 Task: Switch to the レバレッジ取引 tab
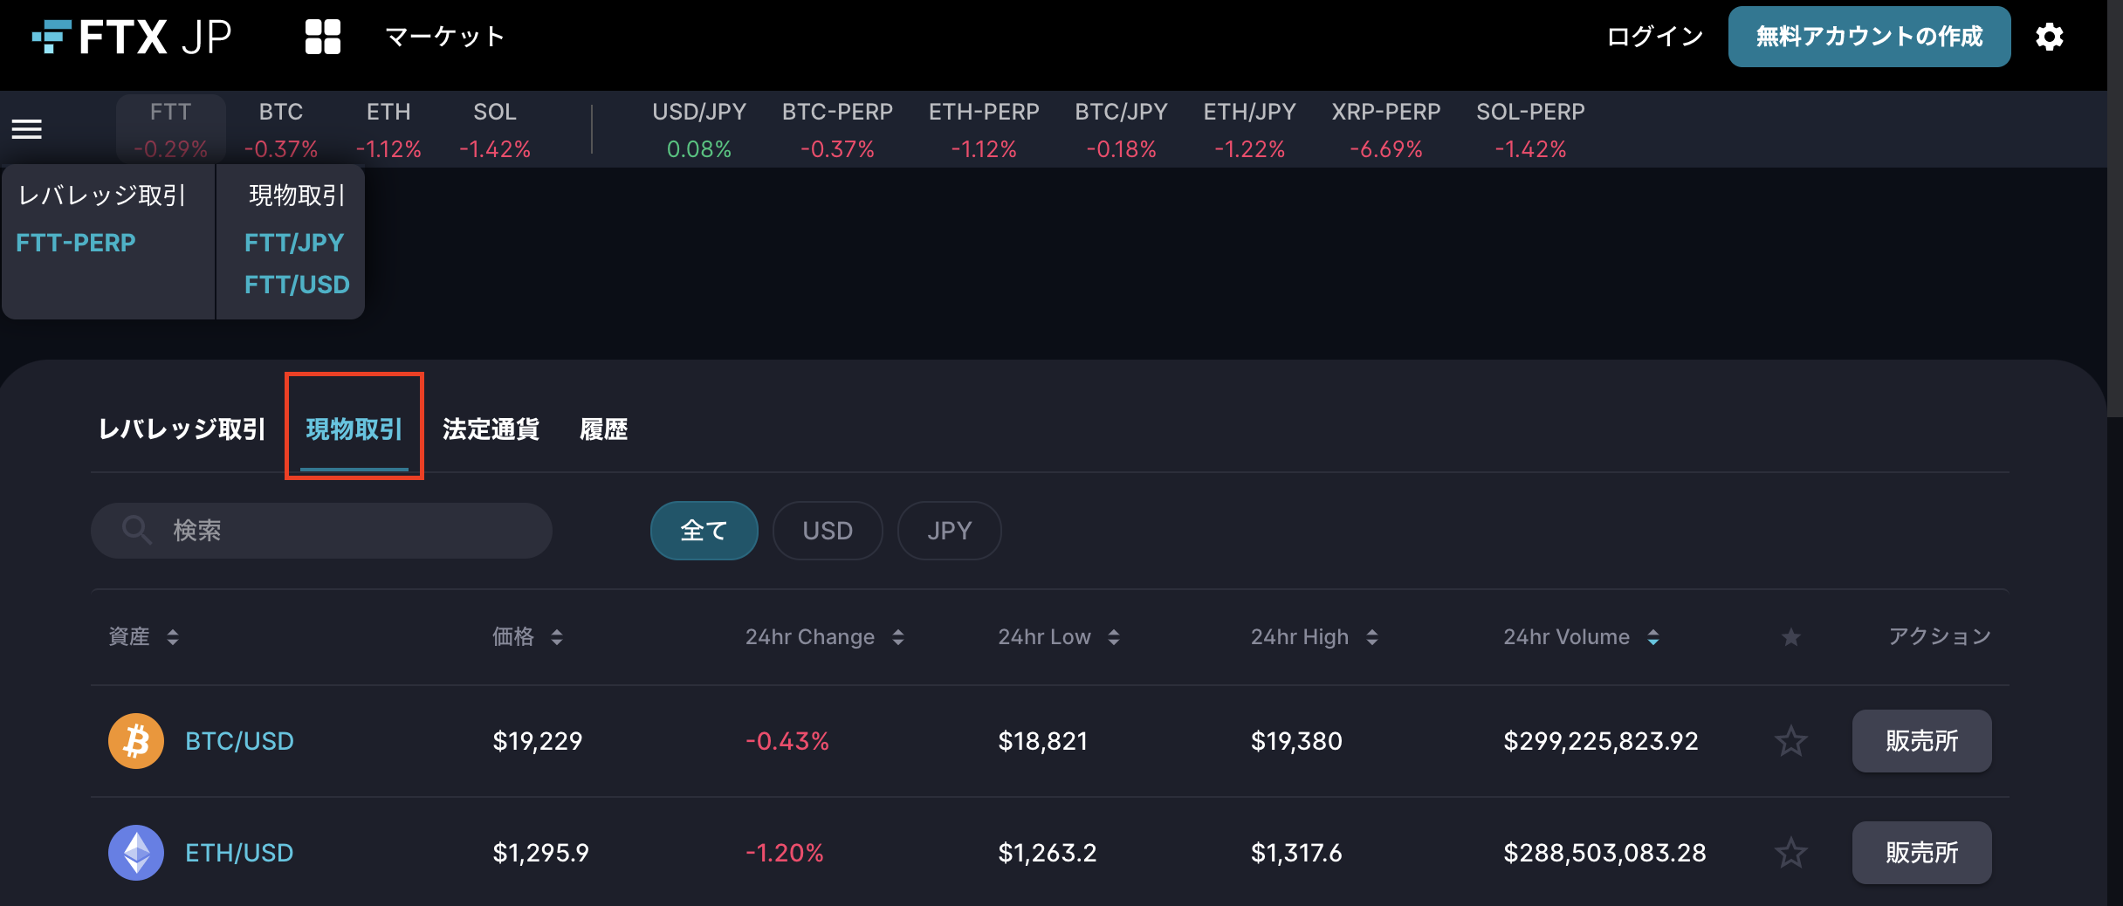pos(182,429)
